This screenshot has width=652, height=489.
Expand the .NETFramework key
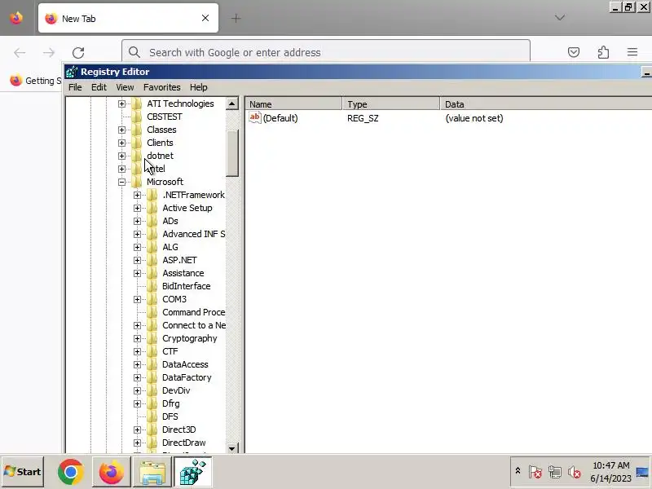tap(137, 195)
